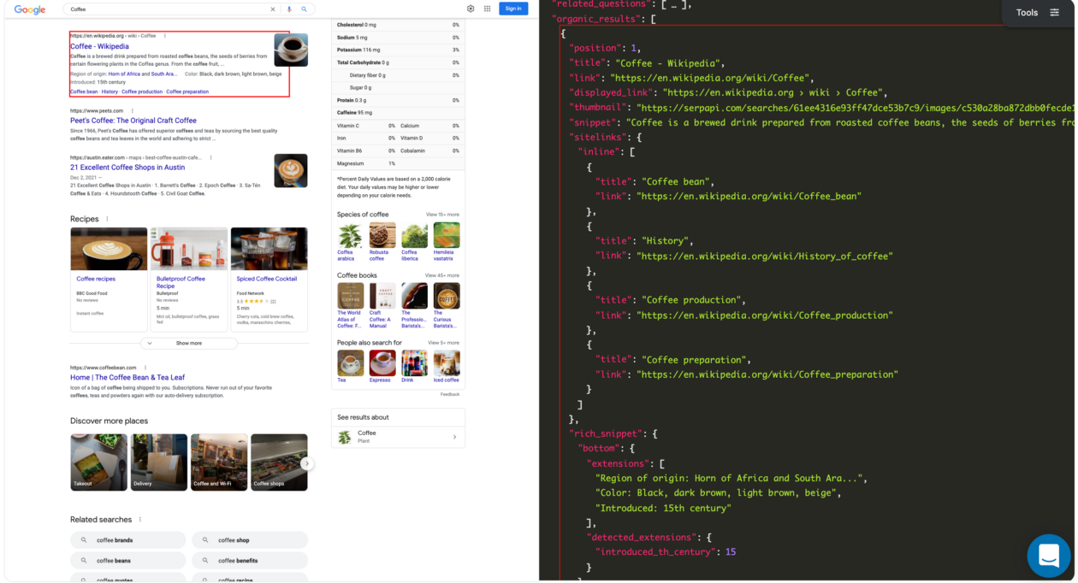This screenshot has height=583, width=1078.
Task: Click the Google logo
Action: [30, 9]
